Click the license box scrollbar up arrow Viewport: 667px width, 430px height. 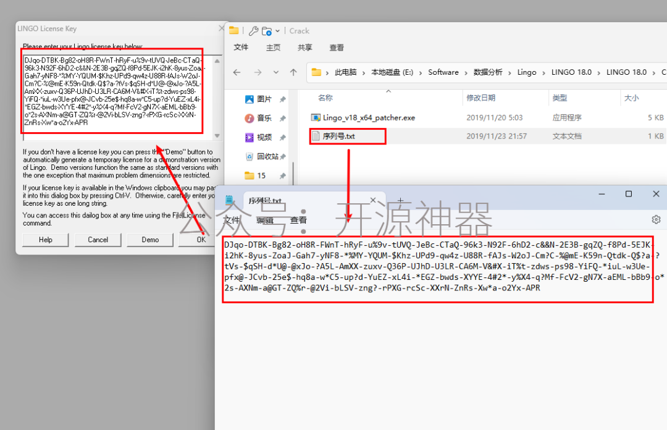point(217,61)
